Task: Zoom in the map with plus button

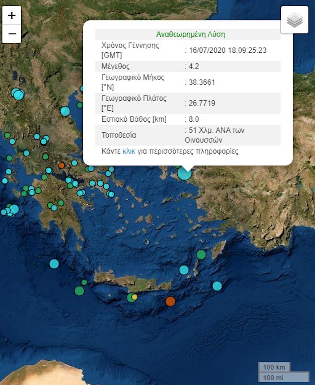Action: pos(11,15)
